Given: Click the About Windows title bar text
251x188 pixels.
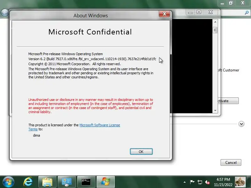Looking at the screenshot, I should point(91,15).
